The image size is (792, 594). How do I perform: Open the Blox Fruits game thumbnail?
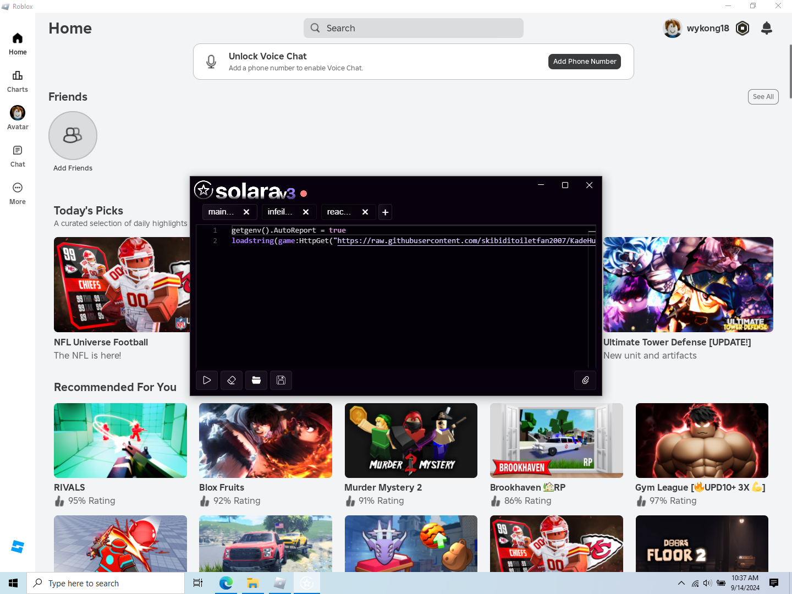(x=266, y=441)
